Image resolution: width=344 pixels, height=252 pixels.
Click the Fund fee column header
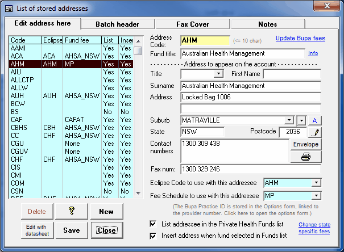82,40
